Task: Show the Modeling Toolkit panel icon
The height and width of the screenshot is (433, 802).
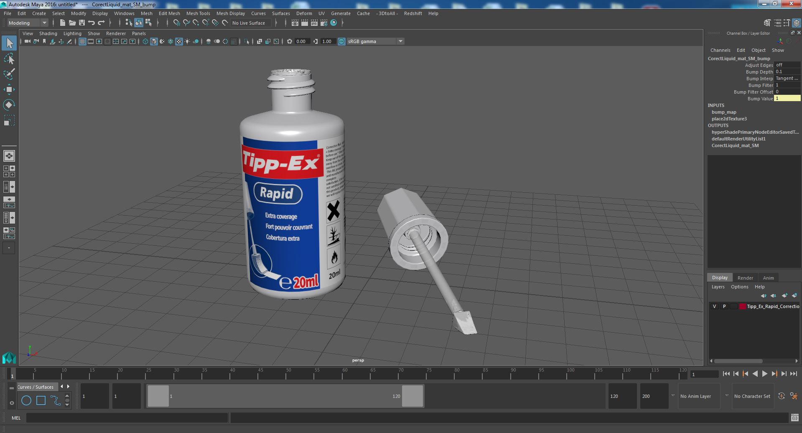Action: click(767, 23)
